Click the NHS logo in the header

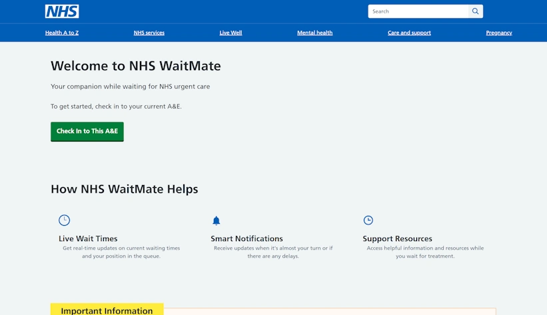pyautogui.click(x=62, y=11)
